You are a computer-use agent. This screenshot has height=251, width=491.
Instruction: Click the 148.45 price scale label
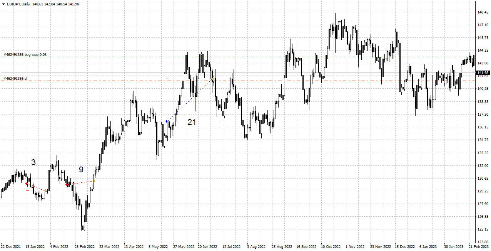[x=483, y=12]
